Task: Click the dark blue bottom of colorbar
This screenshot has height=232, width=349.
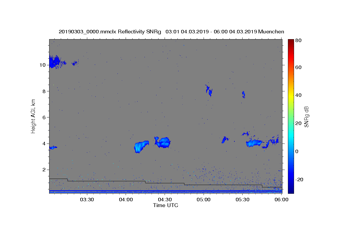Action: coord(291,190)
